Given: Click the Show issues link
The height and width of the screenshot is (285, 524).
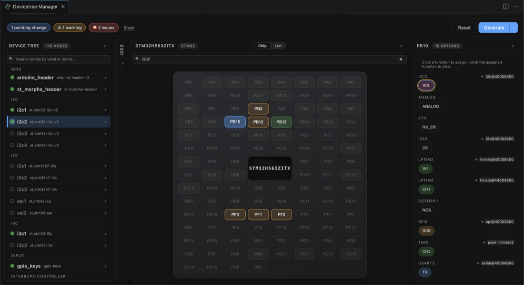Looking at the screenshot, I should coord(129,28).
